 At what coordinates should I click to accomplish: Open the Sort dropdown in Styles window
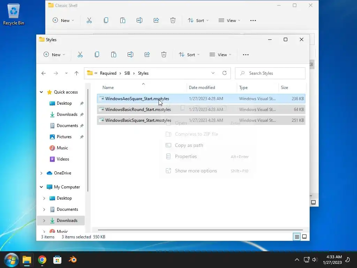point(189,55)
